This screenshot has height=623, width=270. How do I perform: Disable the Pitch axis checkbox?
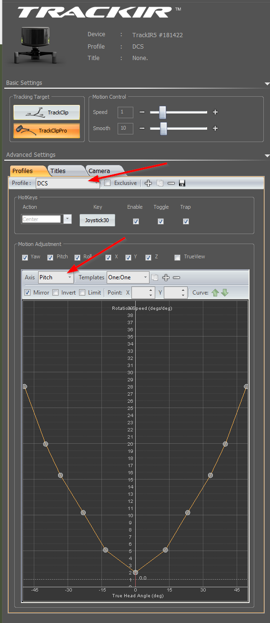[x=51, y=257]
